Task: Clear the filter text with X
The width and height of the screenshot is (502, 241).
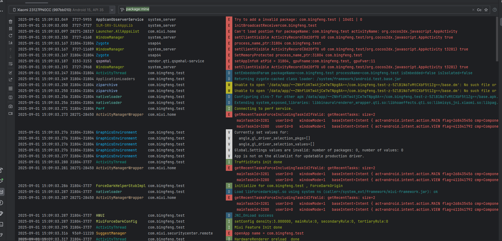Action: coord(473,10)
